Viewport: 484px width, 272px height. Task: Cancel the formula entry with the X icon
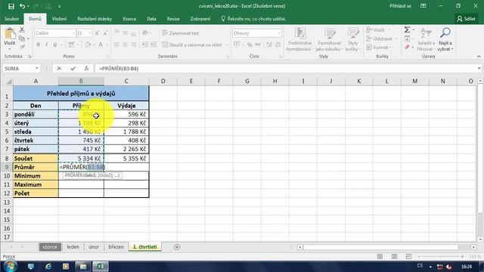pos(59,69)
